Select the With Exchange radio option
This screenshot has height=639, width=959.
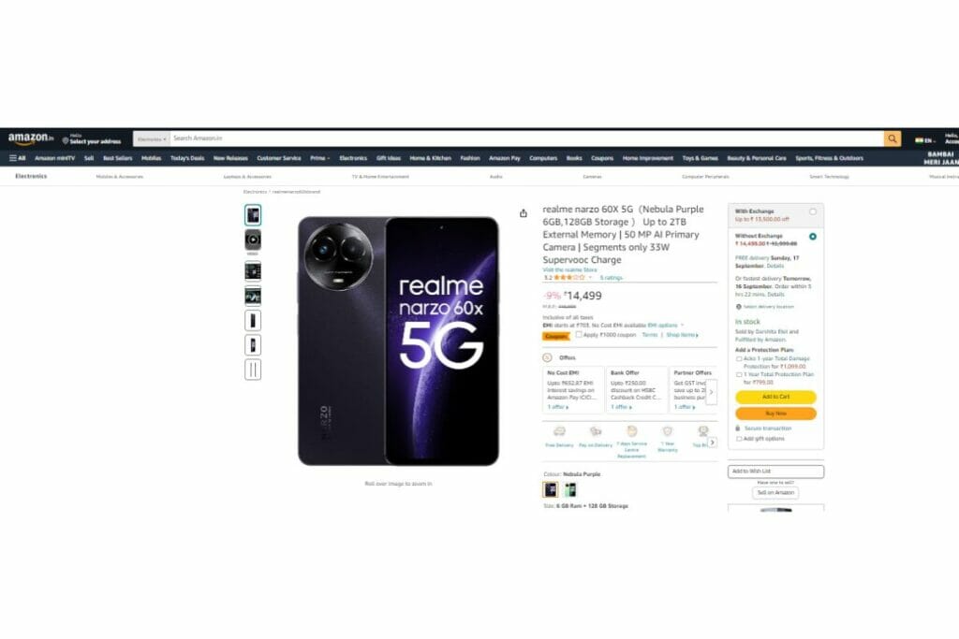[x=813, y=211]
